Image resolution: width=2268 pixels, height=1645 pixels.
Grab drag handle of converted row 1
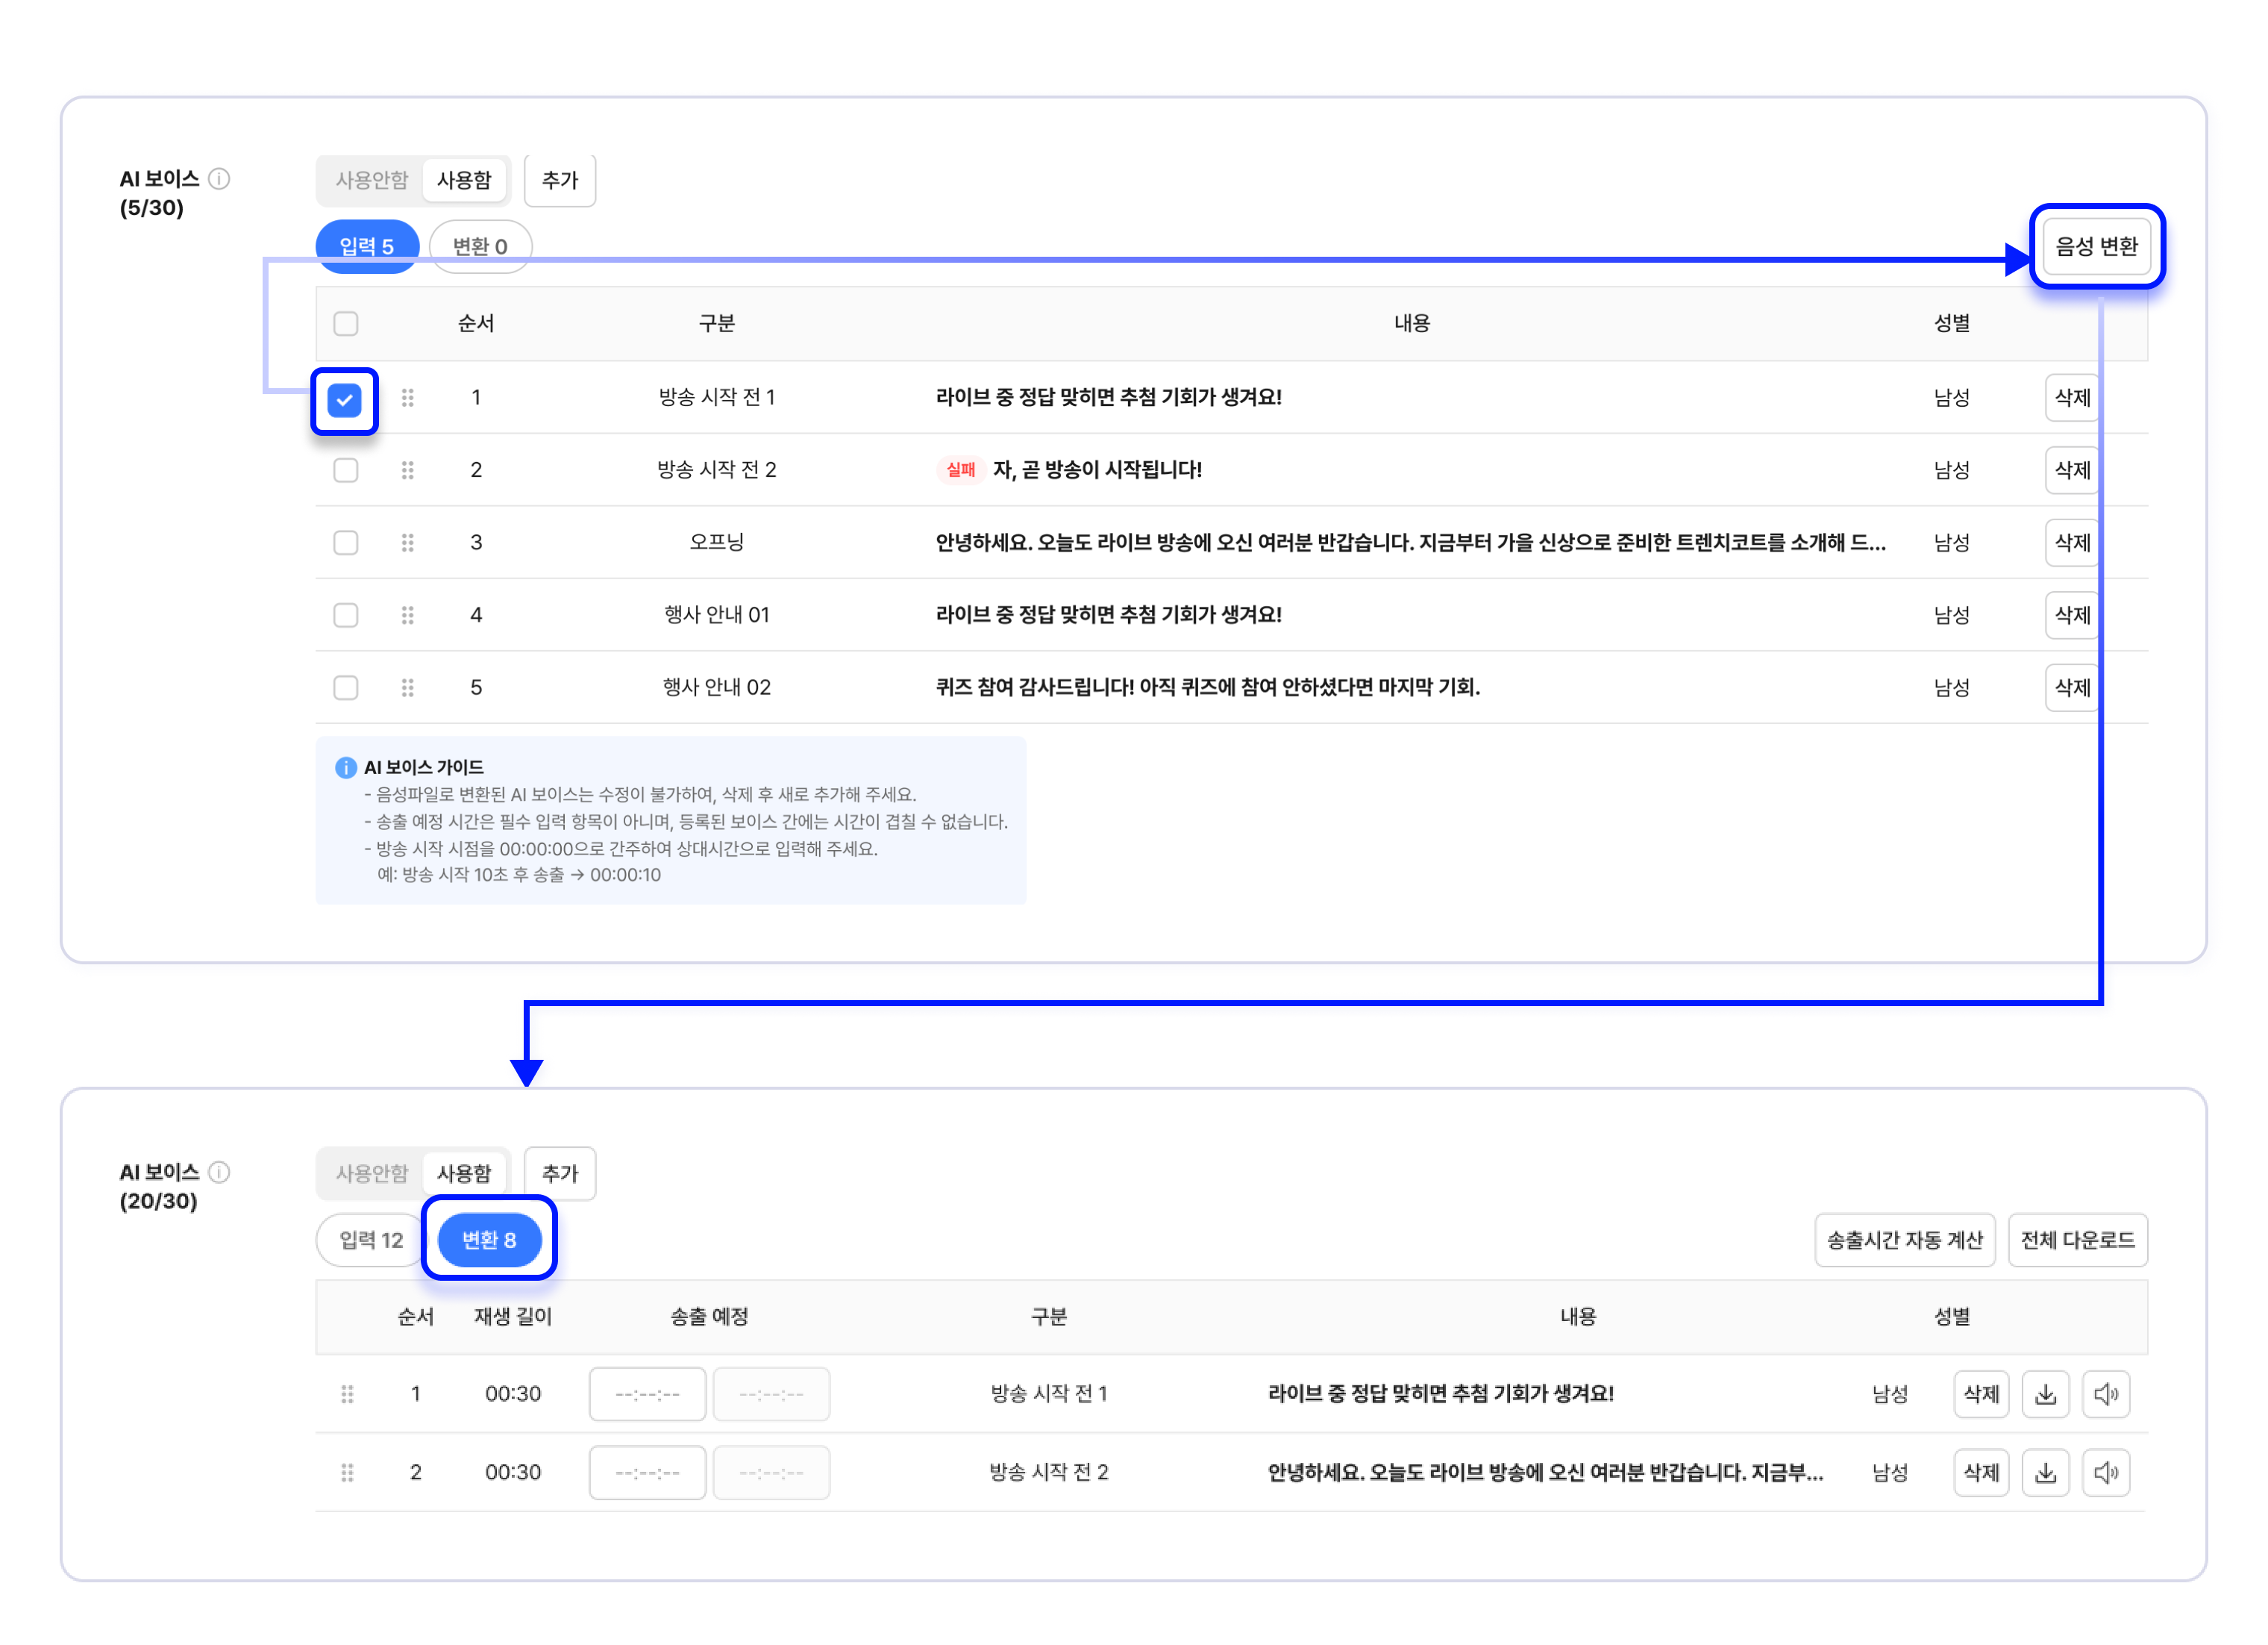coord(347,1394)
